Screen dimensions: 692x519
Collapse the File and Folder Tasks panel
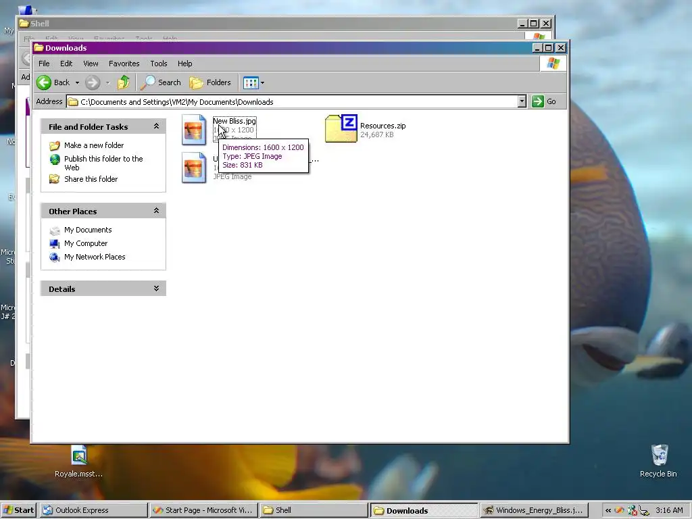(x=156, y=126)
